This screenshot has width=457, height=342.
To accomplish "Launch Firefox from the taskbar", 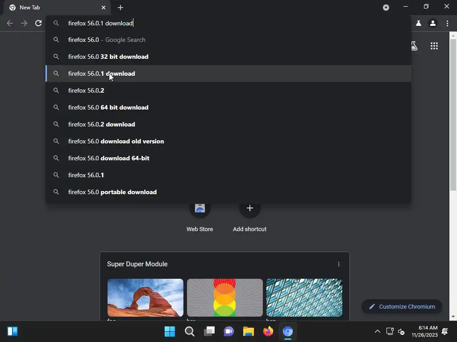I will pos(268,331).
